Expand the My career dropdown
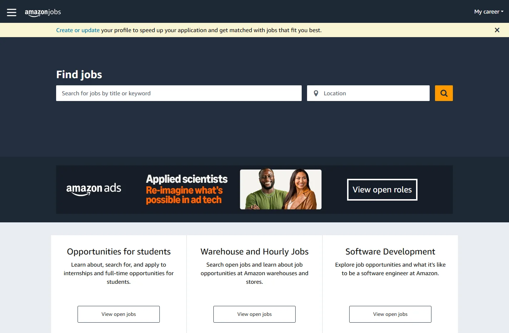This screenshot has height=333, width=509. [x=489, y=12]
